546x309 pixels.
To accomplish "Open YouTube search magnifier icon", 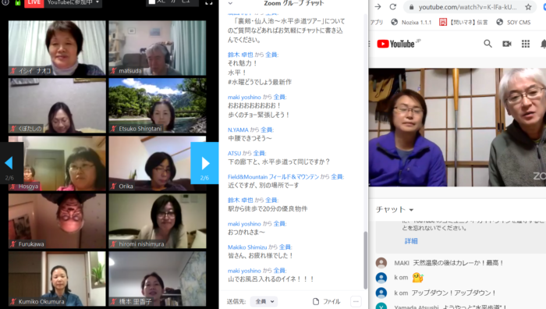I will [487, 44].
